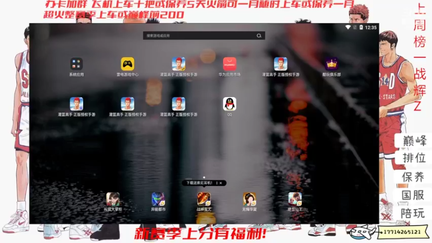The image size is (432, 243).
Task: Focus the 搜索游戏或应用 search field
Action: 204,36
